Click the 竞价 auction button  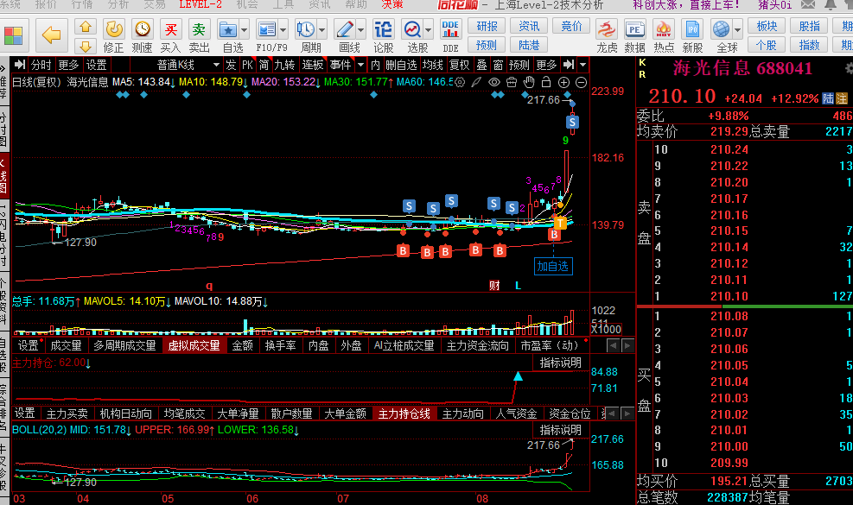(571, 26)
